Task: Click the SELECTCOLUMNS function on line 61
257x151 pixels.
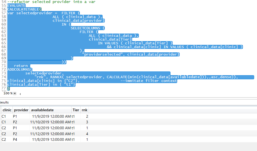Action: point(85,28)
